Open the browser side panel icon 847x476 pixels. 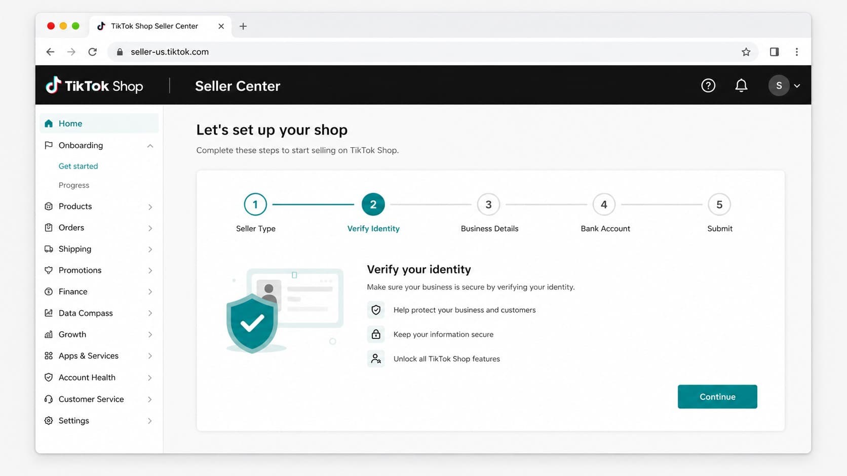(774, 52)
